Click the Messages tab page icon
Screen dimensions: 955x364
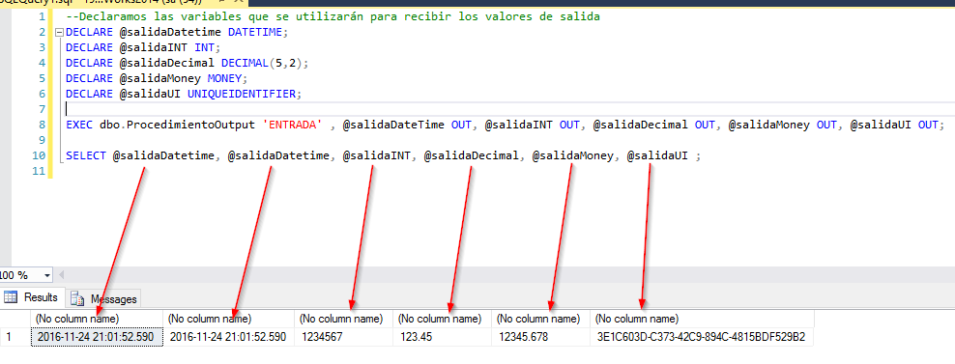(x=76, y=299)
